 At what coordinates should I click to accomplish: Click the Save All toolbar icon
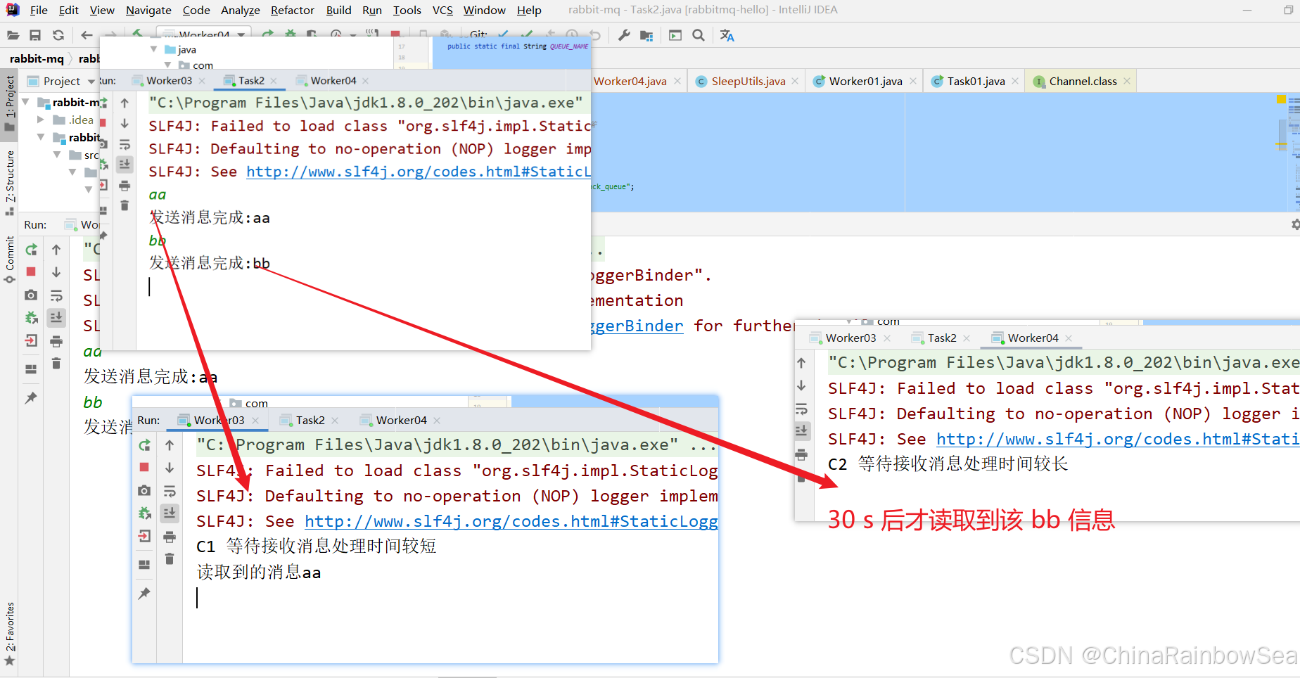(x=35, y=35)
